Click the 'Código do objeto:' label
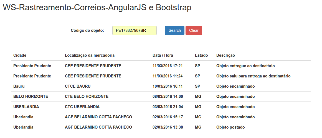The image size is (322, 138). [x=87, y=30]
